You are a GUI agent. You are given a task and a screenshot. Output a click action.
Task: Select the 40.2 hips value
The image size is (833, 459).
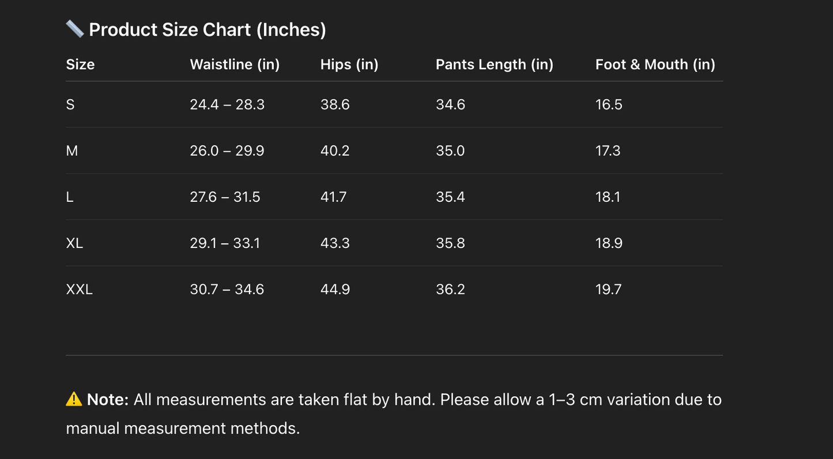coord(335,151)
